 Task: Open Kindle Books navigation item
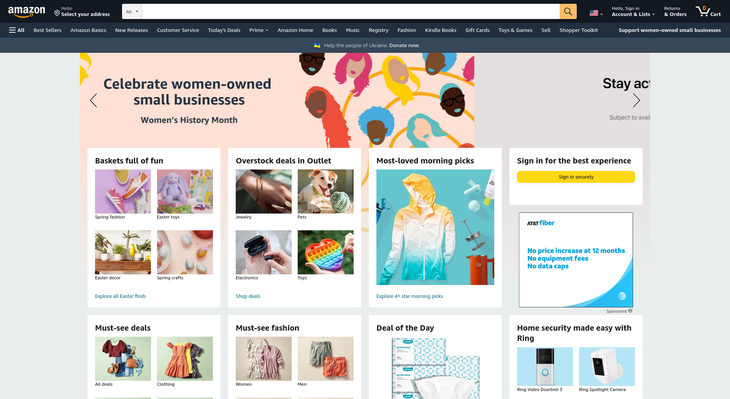[441, 30]
